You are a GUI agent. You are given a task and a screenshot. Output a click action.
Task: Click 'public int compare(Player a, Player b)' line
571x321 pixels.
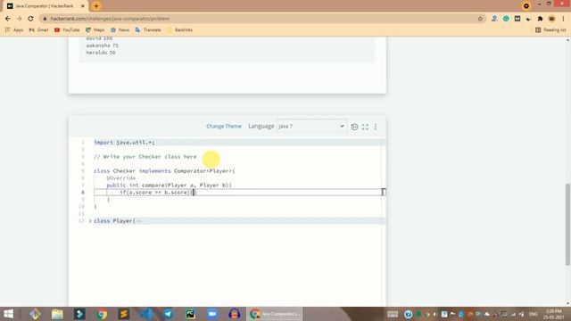coord(169,185)
